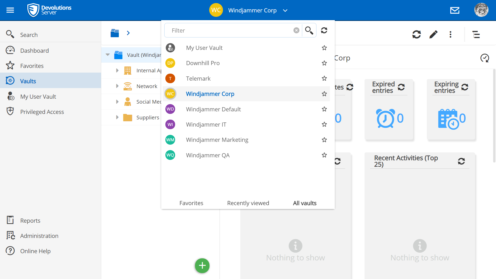Click the green add entry button
496x279 pixels.
pyautogui.click(x=202, y=266)
